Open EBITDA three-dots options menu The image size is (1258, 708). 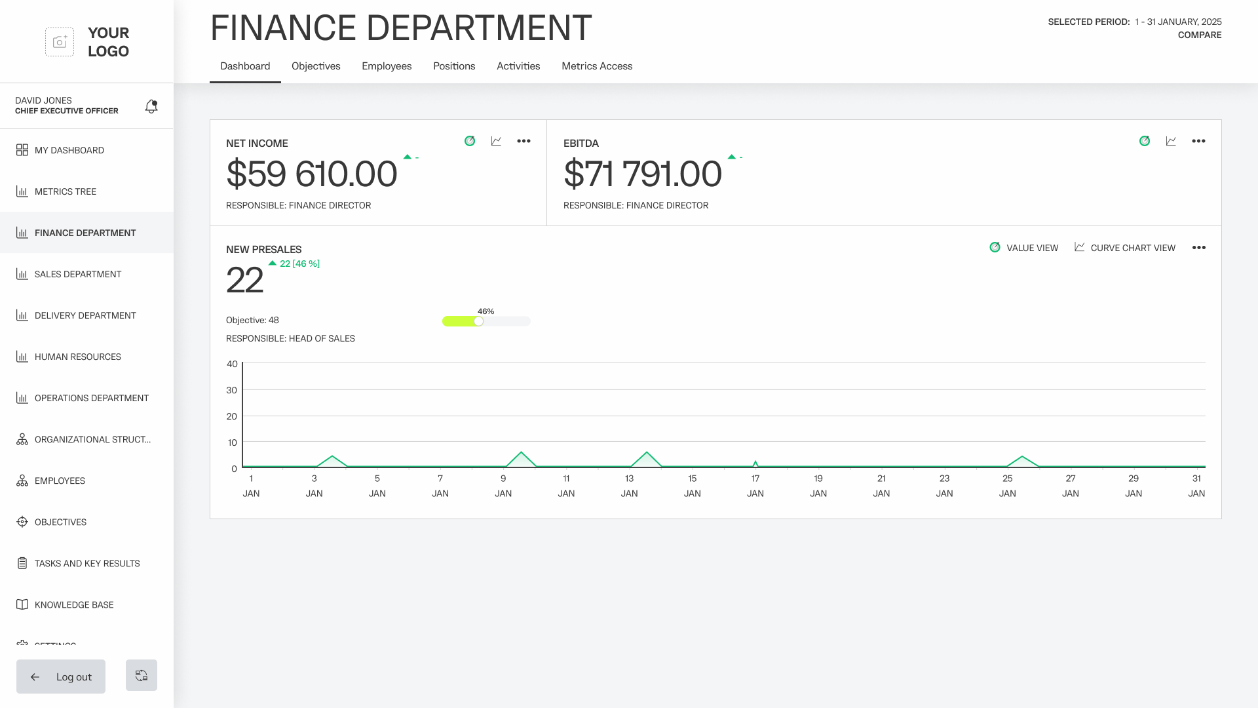tap(1198, 141)
